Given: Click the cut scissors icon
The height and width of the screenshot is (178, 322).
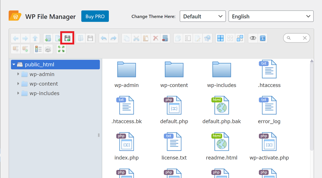Looking at the screenshot, I should pyautogui.click(x=136, y=38).
